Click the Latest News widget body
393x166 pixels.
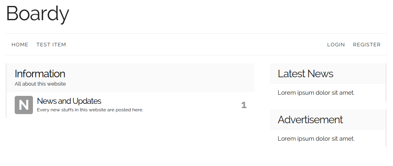click(x=328, y=93)
